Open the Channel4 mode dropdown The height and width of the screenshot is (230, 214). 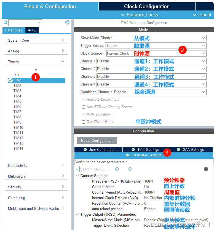tap(151, 84)
